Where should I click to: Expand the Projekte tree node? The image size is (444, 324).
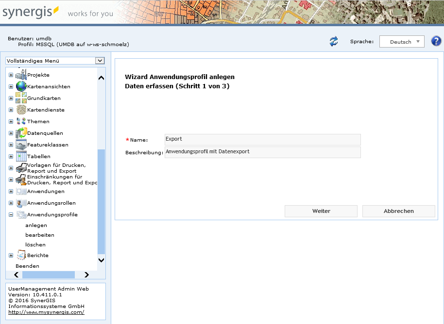(11, 75)
